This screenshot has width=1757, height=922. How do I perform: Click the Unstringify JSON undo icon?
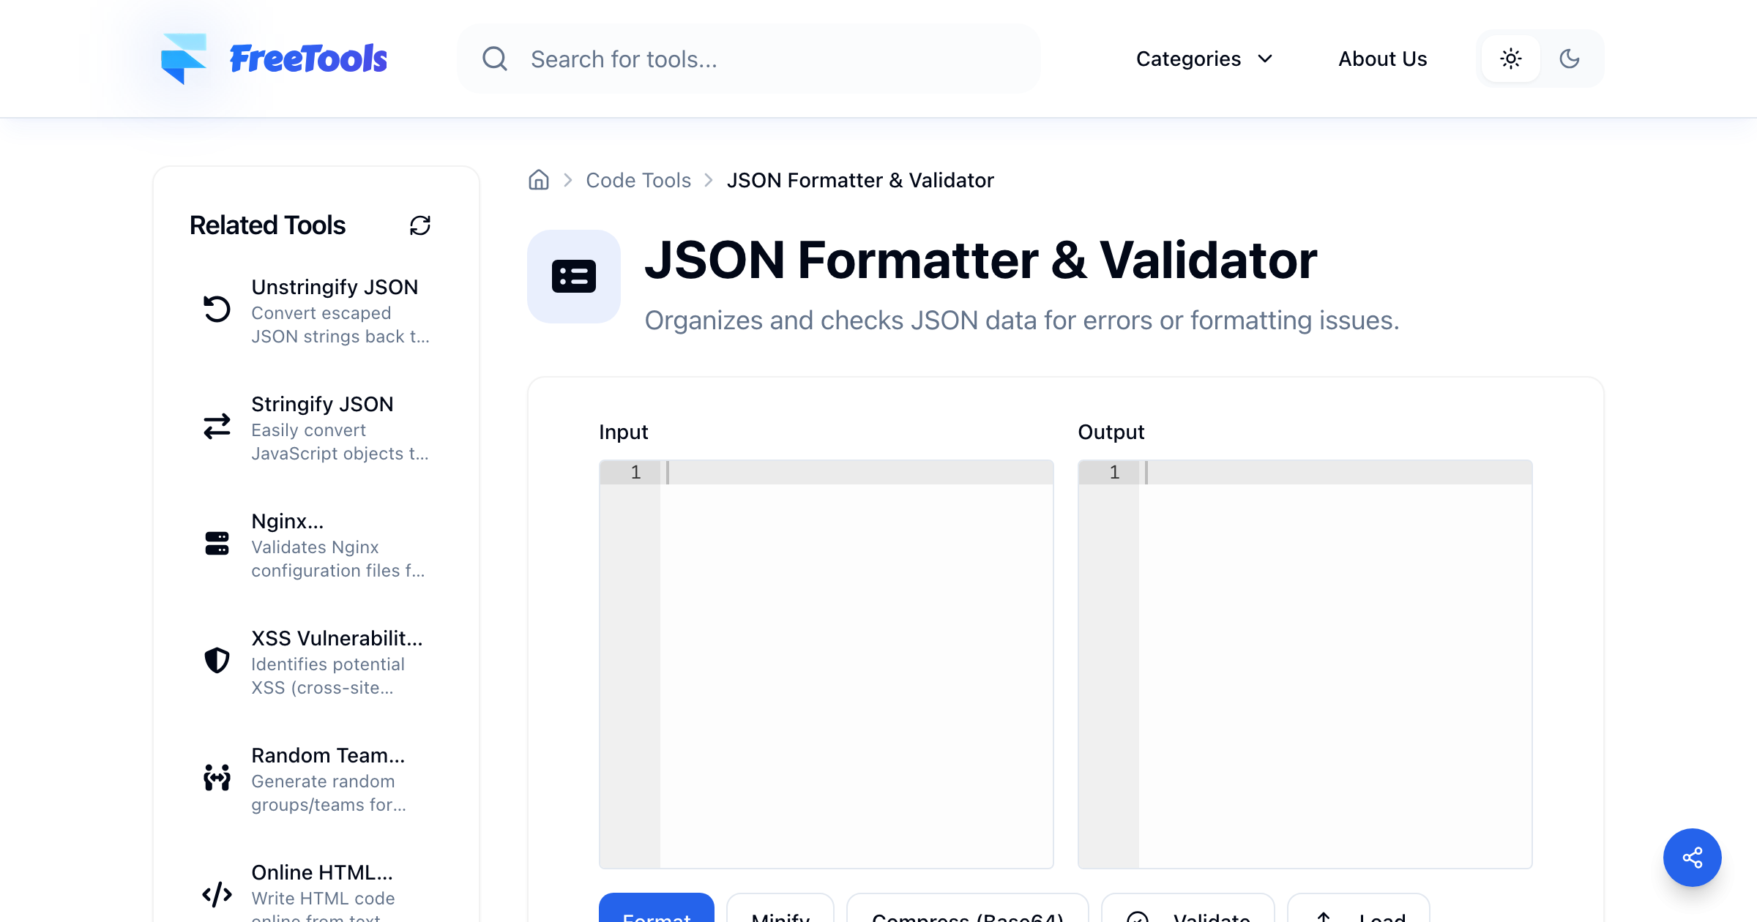tap(217, 309)
